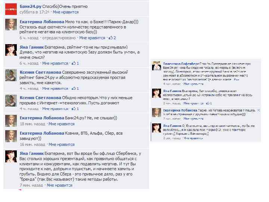This screenshot has width=269, height=202.
Task: Open the Банк24.ру page name link
Action: coord(31,6)
